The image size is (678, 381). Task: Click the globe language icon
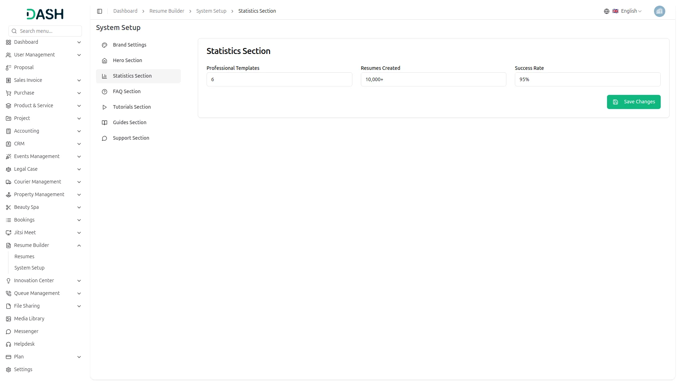point(607,11)
